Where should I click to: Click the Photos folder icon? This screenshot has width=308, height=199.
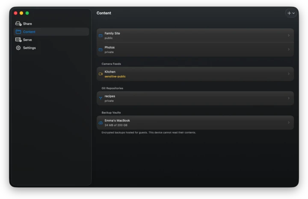pos(101,50)
